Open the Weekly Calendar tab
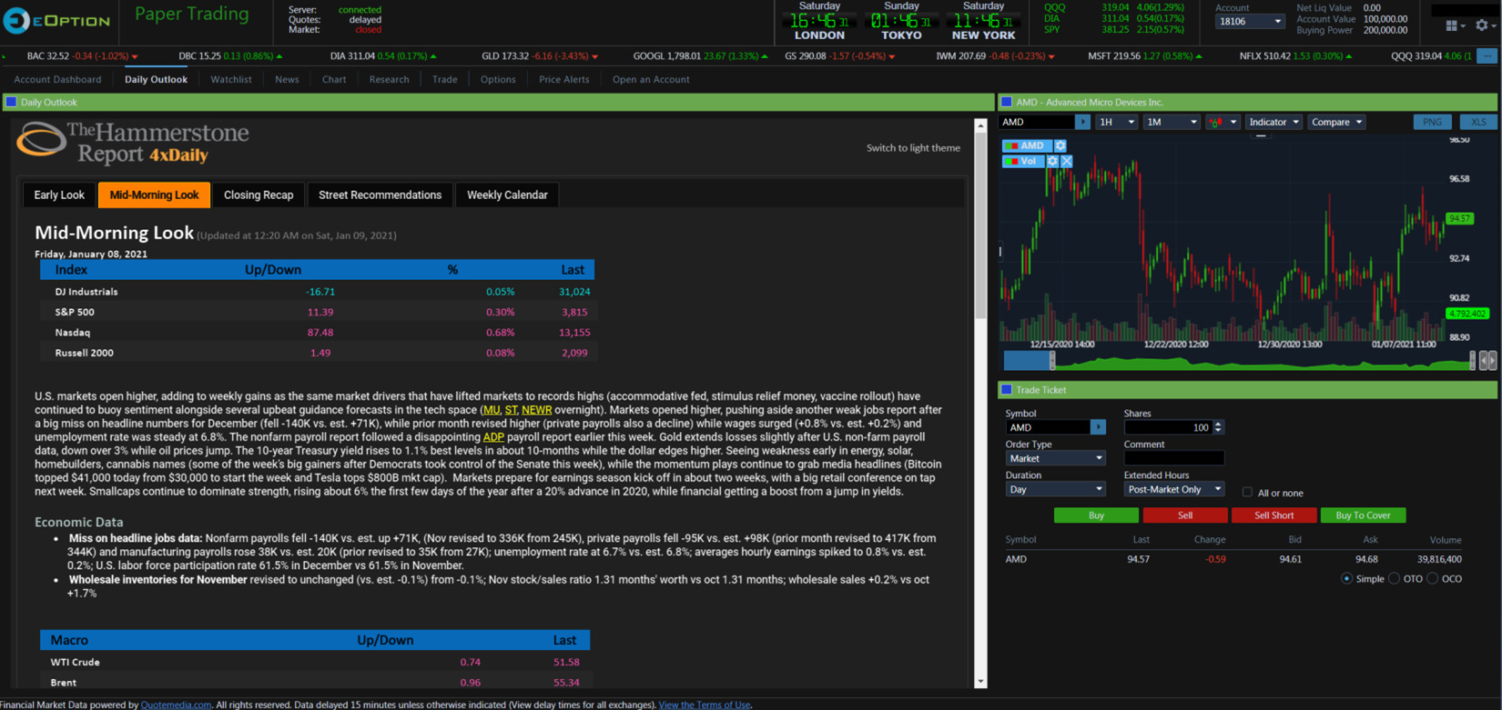1502x710 pixels. (507, 195)
